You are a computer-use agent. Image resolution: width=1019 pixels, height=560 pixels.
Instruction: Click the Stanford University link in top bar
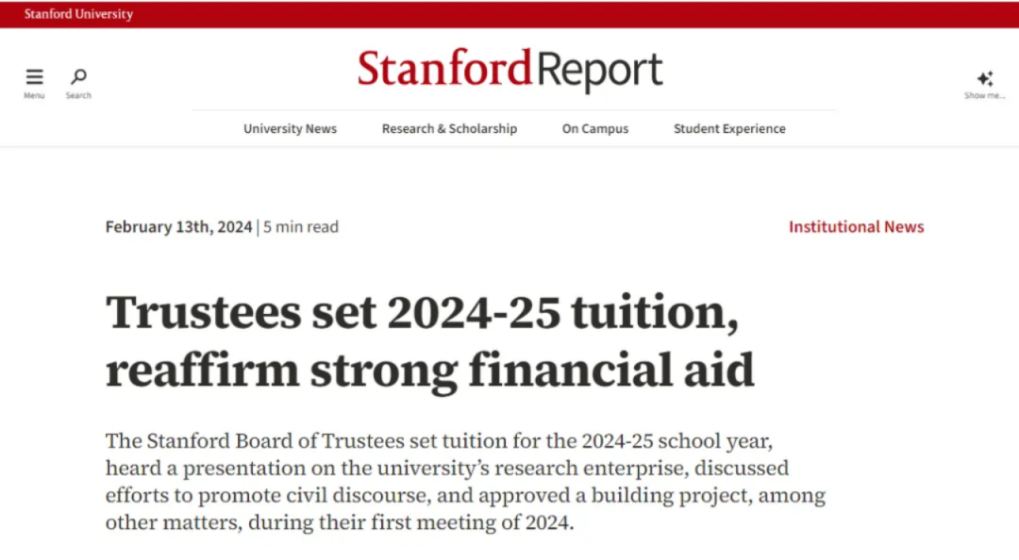pyautogui.click(x=78, y=14)
